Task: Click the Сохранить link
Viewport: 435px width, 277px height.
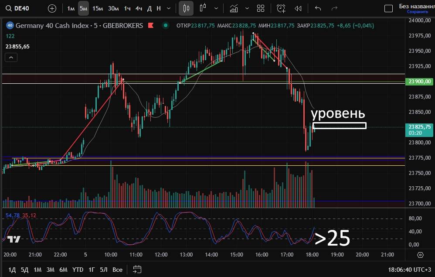Action: coord(414,12)
